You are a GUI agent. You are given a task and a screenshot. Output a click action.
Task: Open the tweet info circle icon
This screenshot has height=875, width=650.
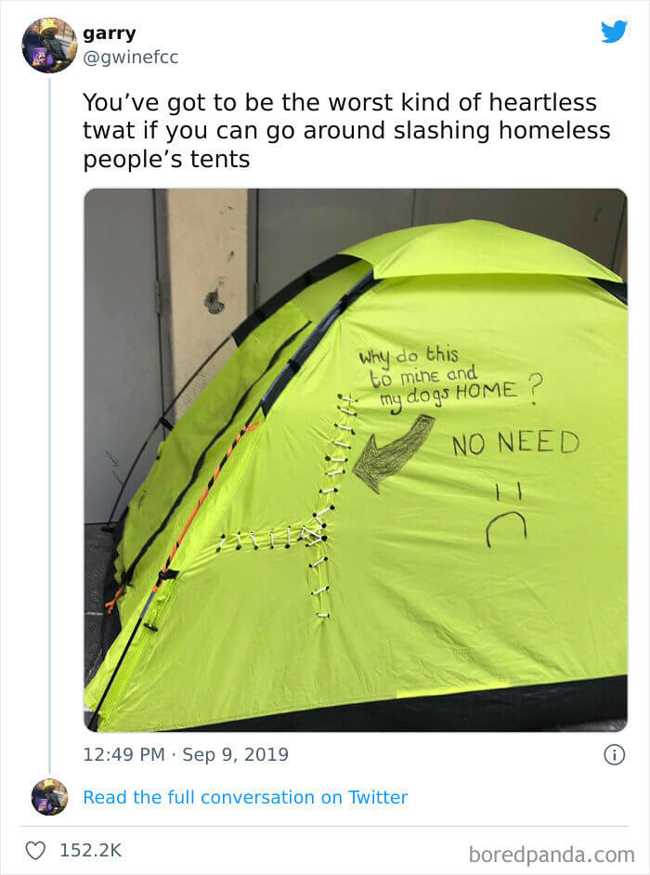coord(615,755)
